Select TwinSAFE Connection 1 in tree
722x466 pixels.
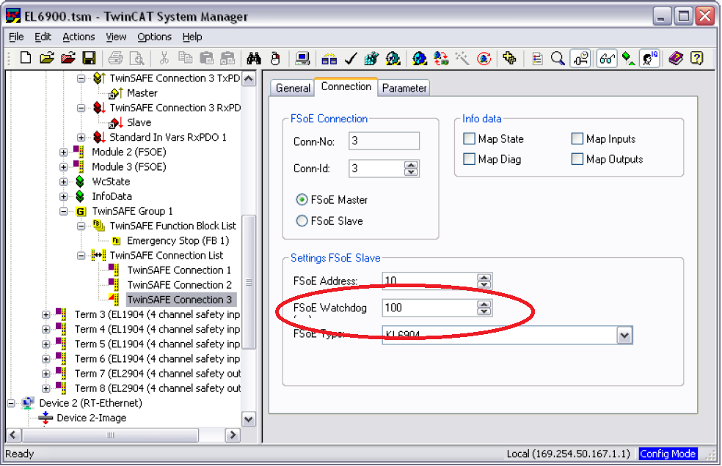179,270
